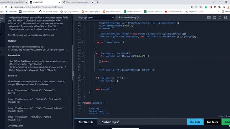Viewport: 230px width, 129px height.
Task: Collapse the else block at line 53
Action: pos(83,62)
